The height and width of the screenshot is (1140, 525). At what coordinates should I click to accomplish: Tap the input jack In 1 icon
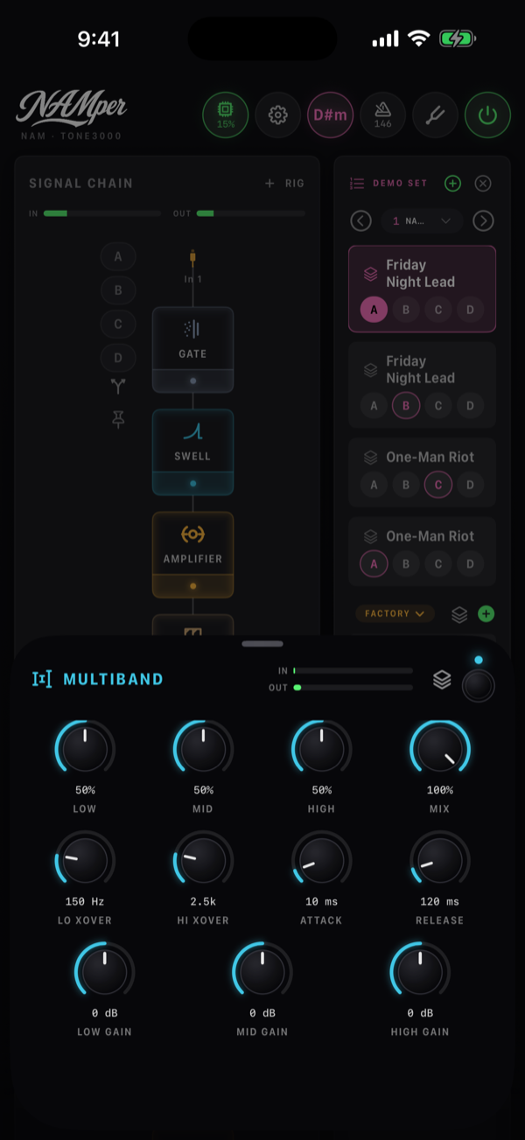click(192, 257)
